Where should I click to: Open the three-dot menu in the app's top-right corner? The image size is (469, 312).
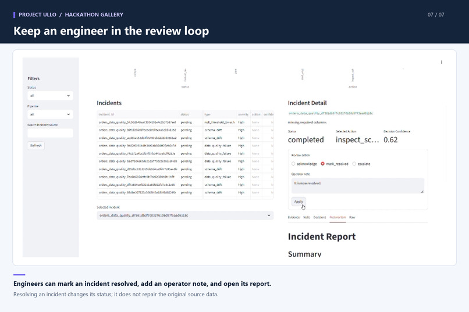click(x=442, y=62)
